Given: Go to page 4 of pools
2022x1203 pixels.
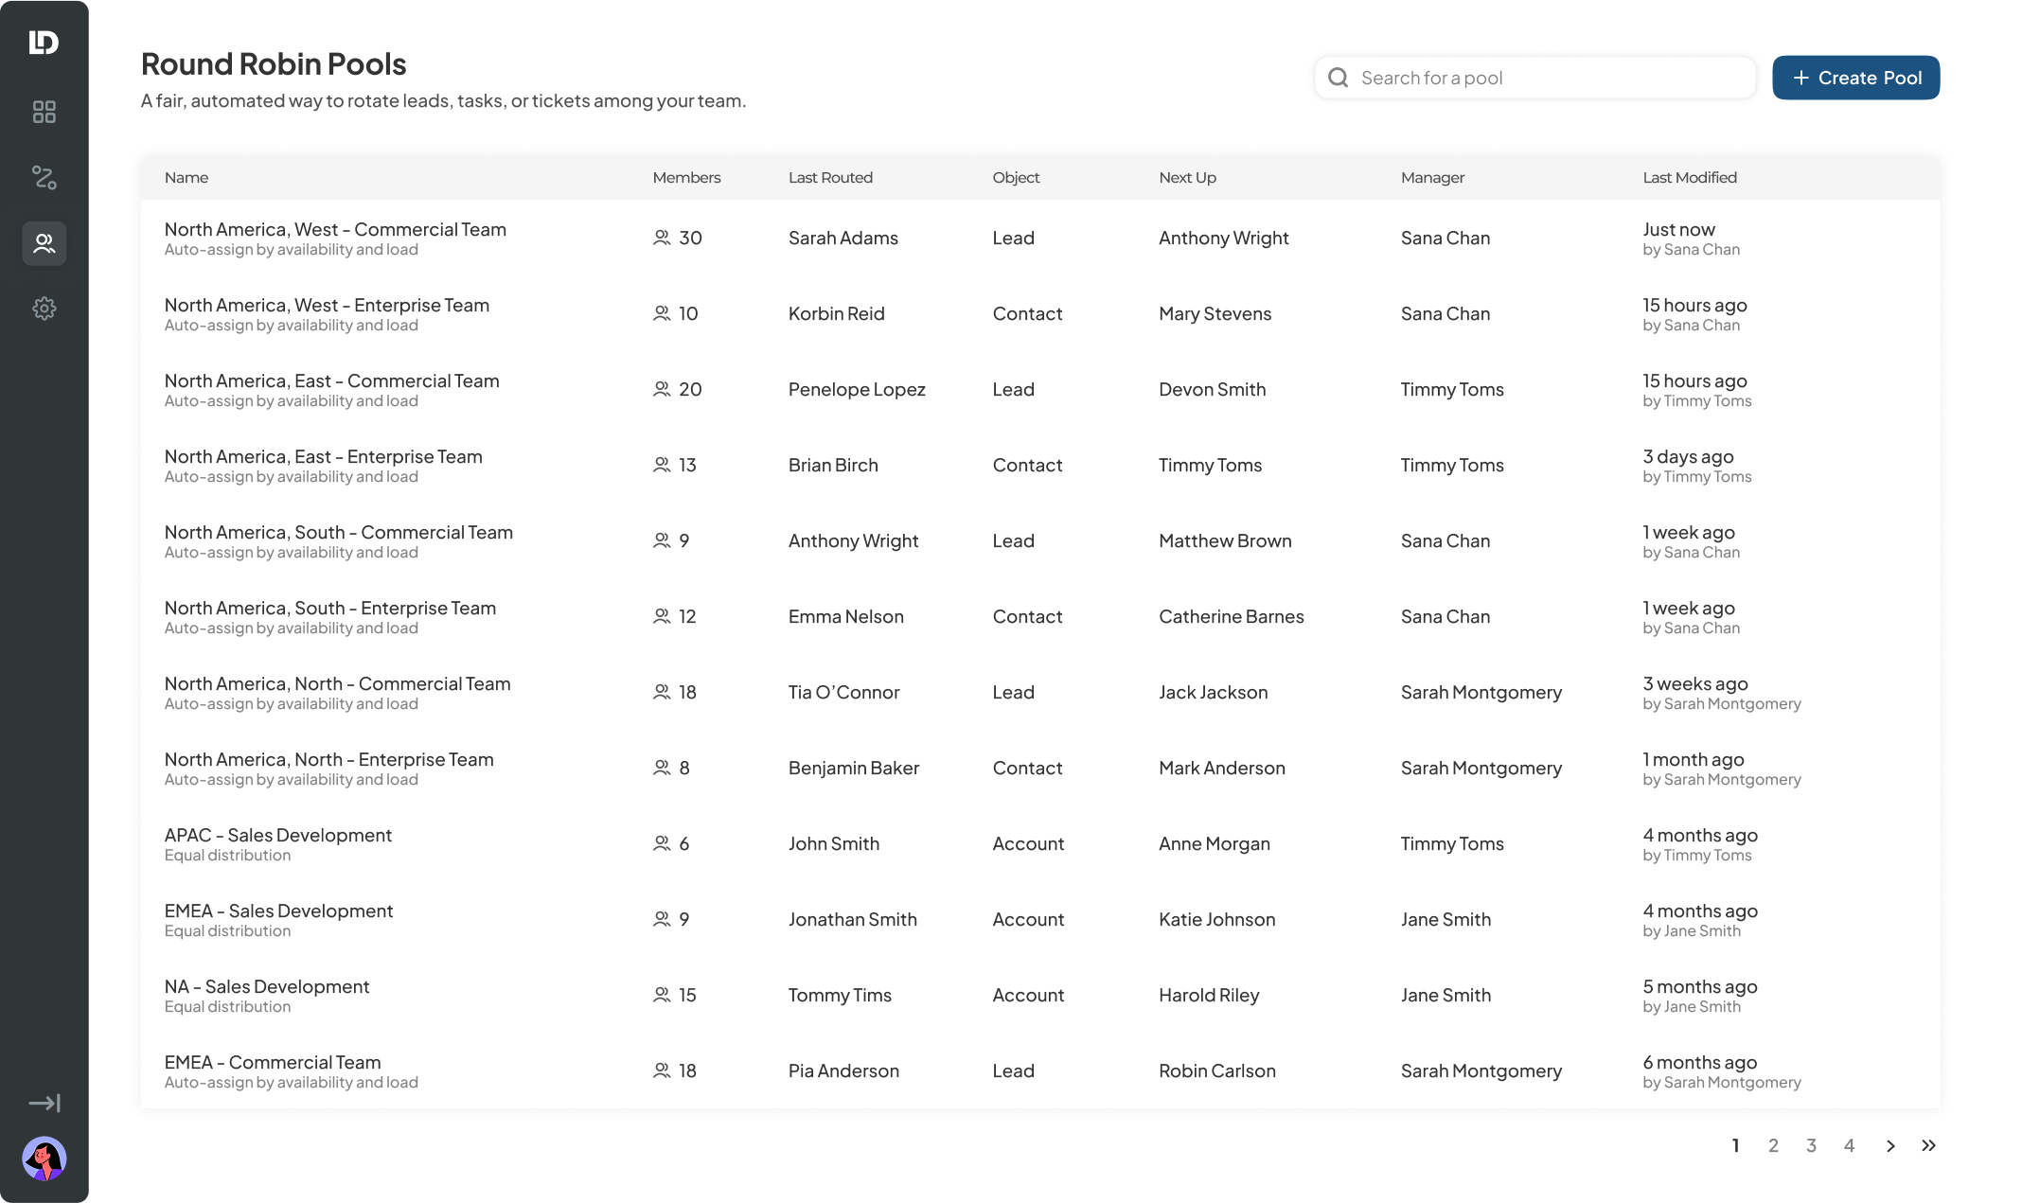Looking at the screenshot, I should tap(1849, 1146).
